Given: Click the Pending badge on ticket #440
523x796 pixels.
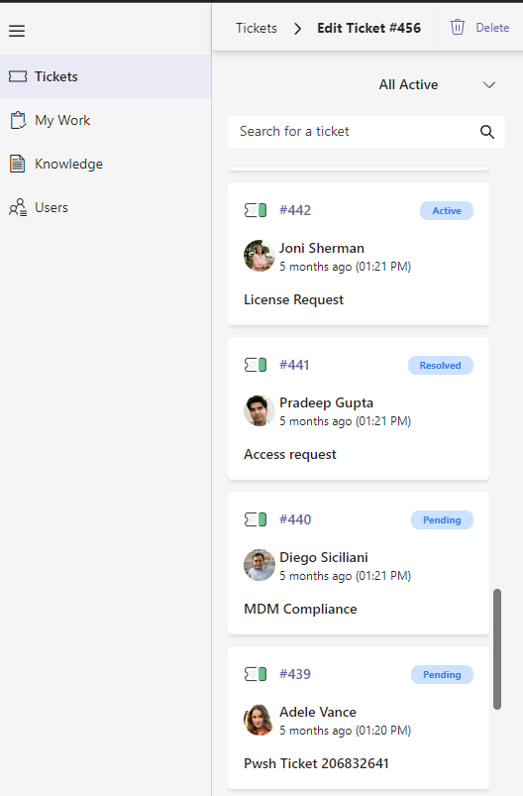Looking at the screenshot, I should pos(442,519).
